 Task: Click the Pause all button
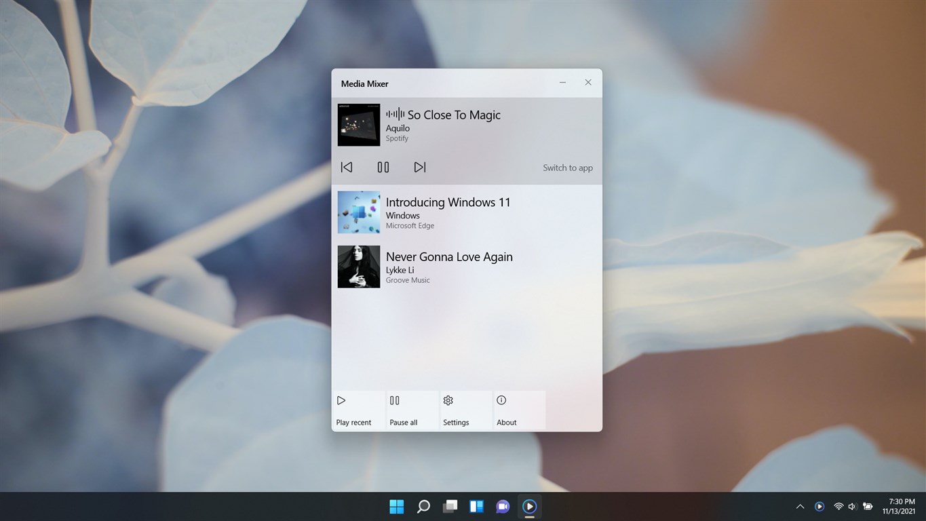(412, 410)
